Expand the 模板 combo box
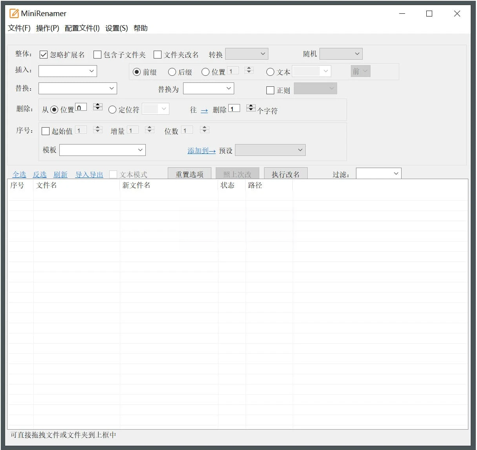Image resolution: width=477 pixels, height=450 pixels. pyautogui.click(x=102, y=150)
